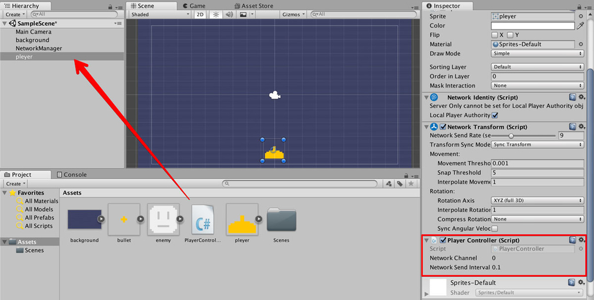
Task: Select All Scripts favorite
Action: [x=39, y=226]
